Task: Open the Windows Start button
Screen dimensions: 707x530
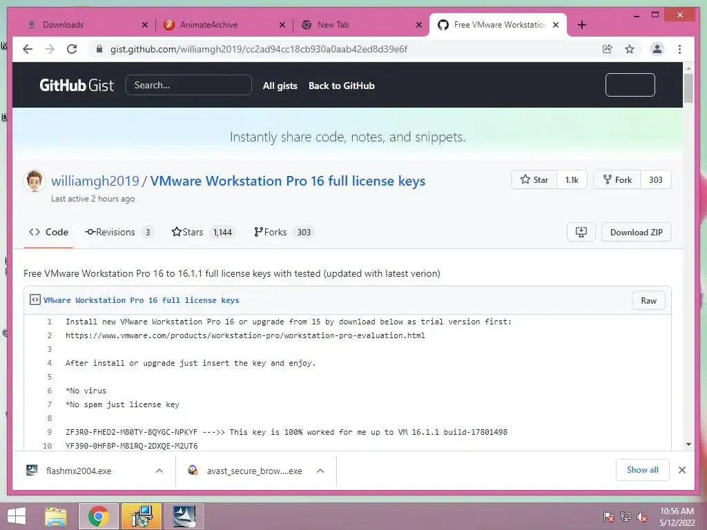Action: tap(17, 516)
